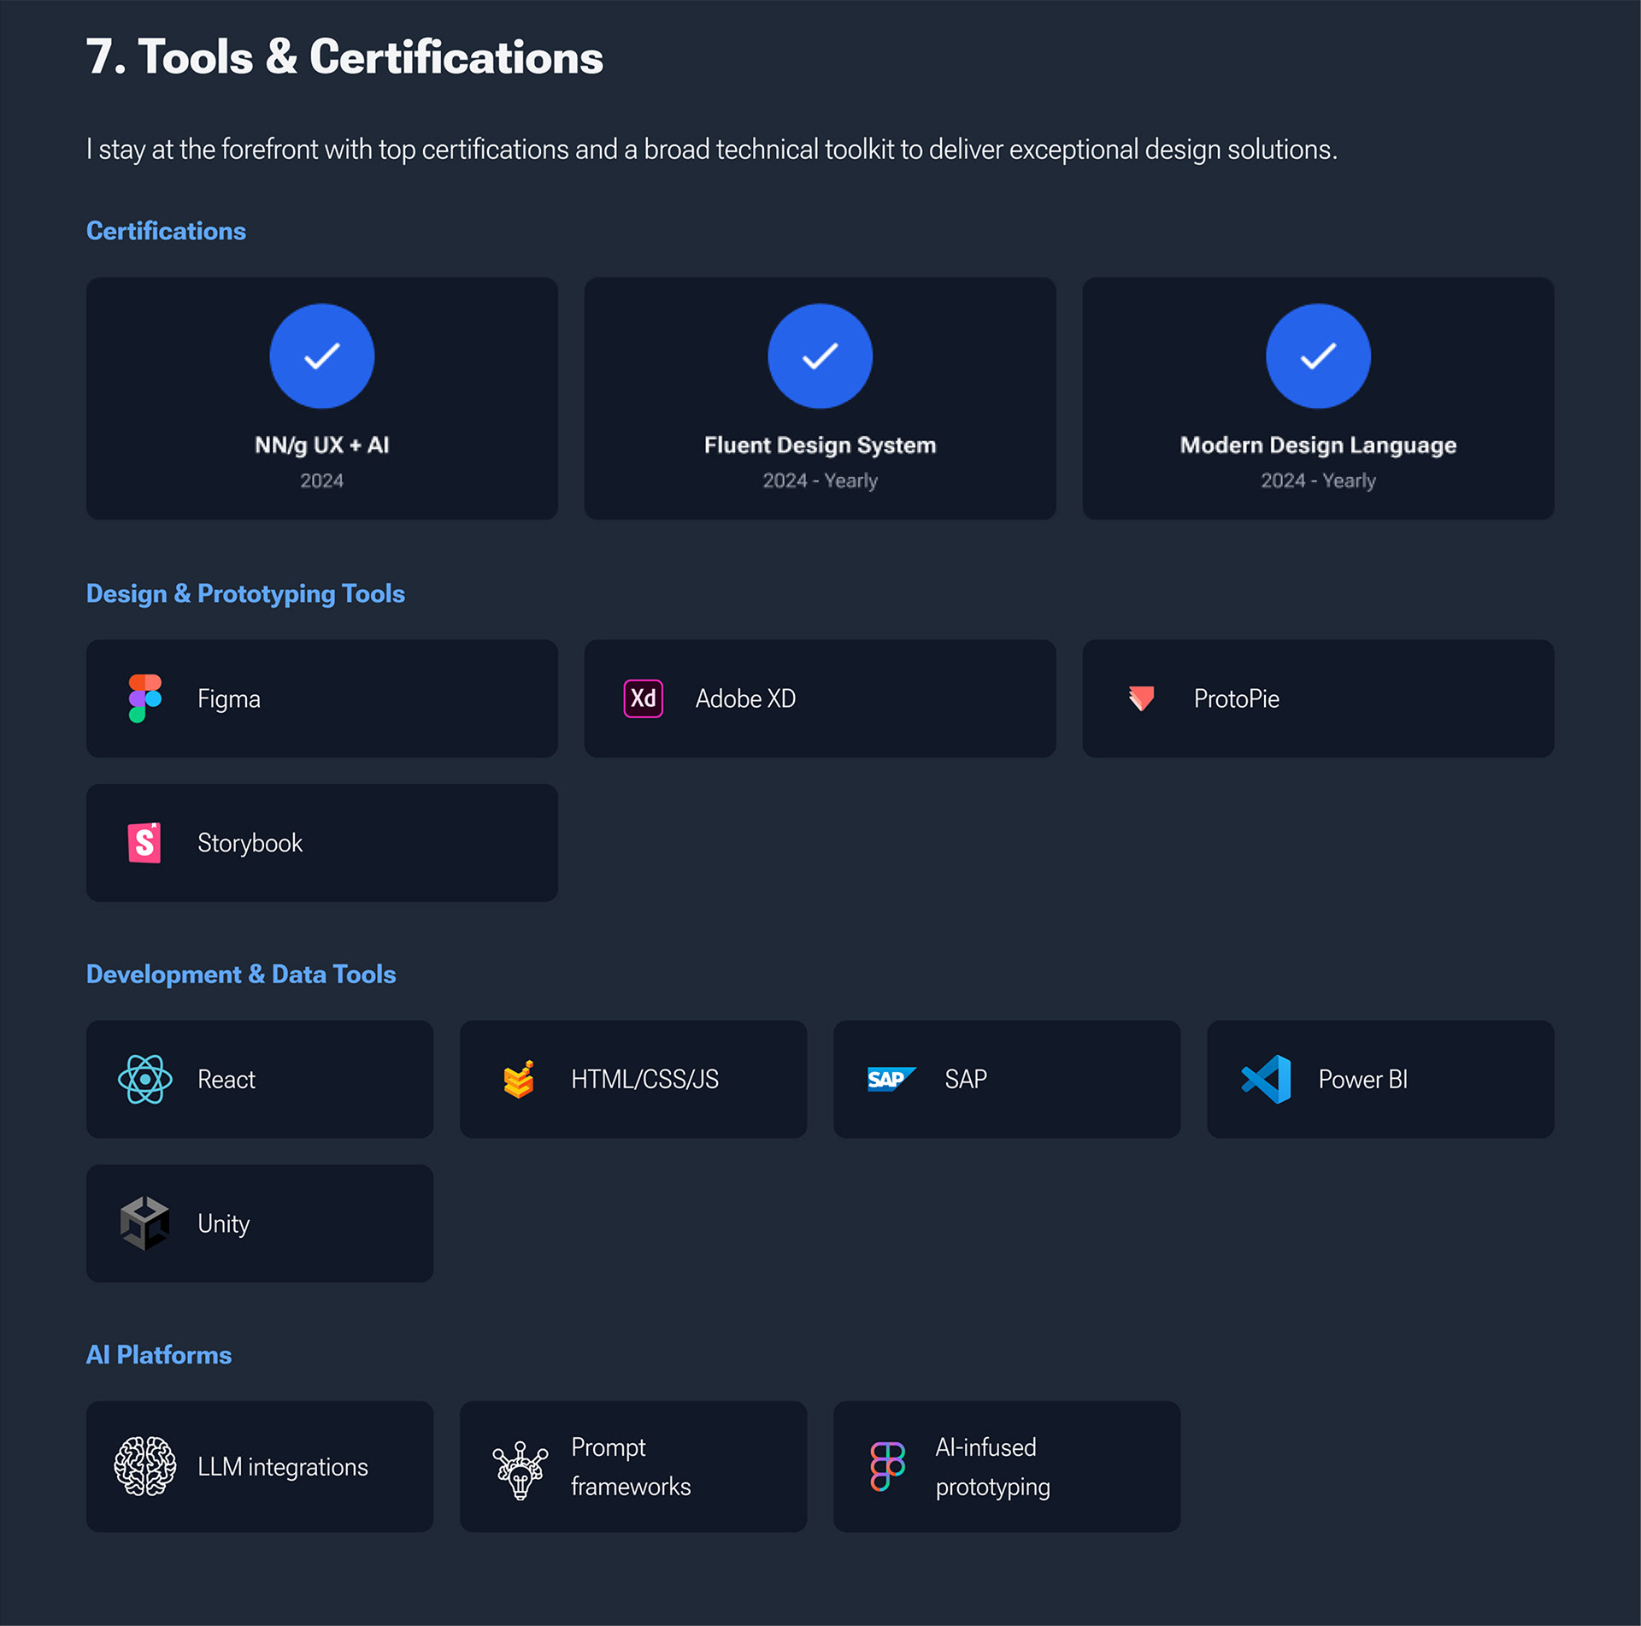Click the Fluent Design System checkmark circle
1641x1626 pixels.
820,356
